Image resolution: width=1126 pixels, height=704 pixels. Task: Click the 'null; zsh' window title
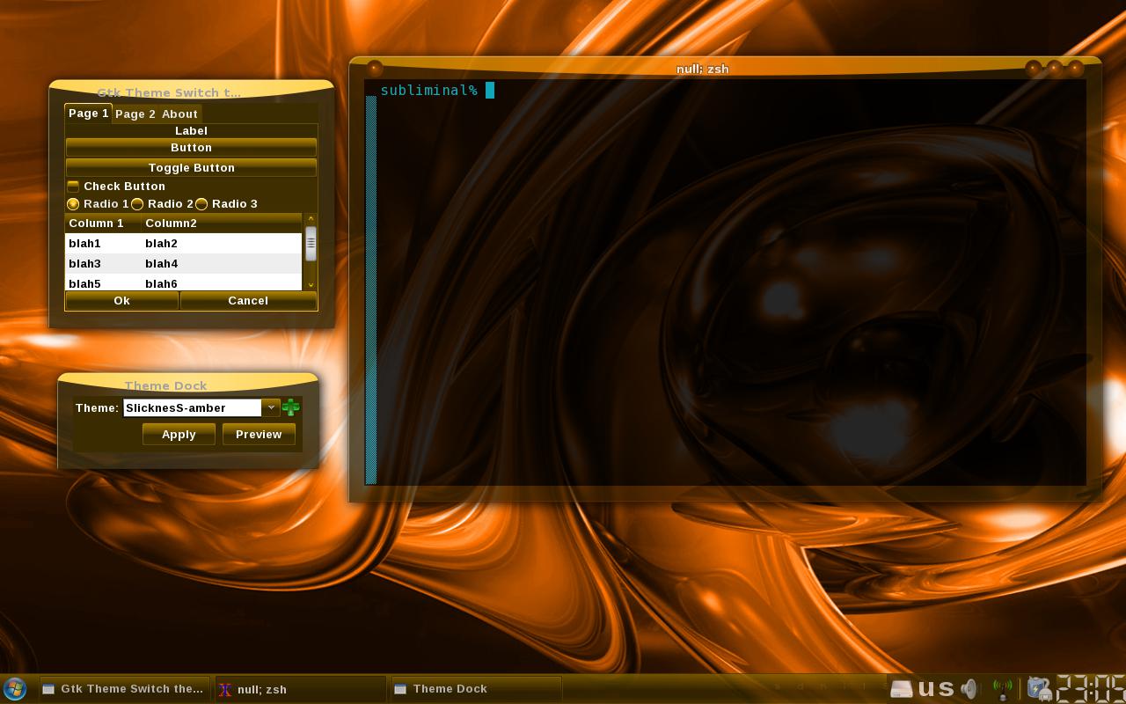(x=702, y=69)
